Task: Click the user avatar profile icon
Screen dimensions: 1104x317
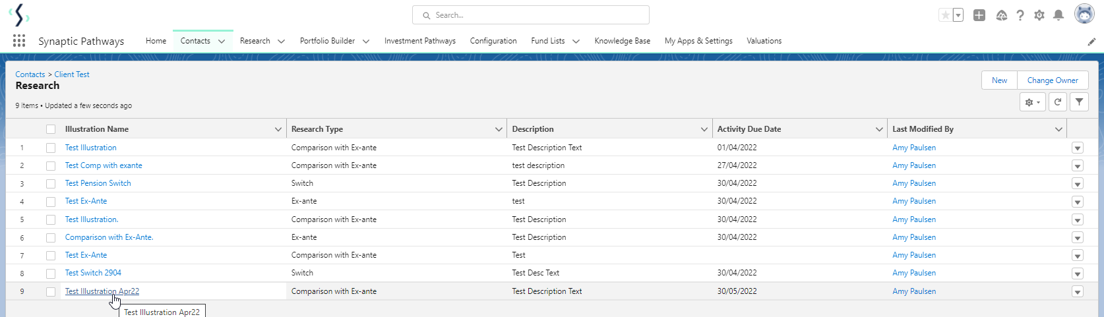Action: click(x=1084, y=14)
